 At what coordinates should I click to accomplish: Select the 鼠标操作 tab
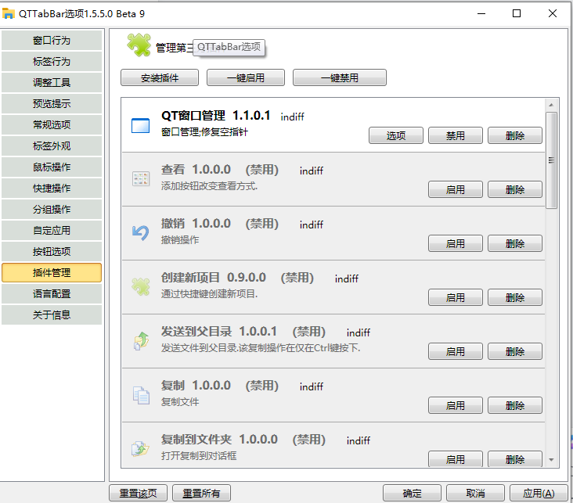52,167
